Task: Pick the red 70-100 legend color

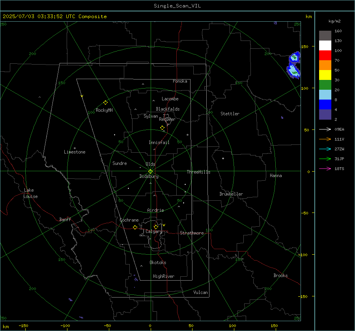Action: [x=325, y=55]
